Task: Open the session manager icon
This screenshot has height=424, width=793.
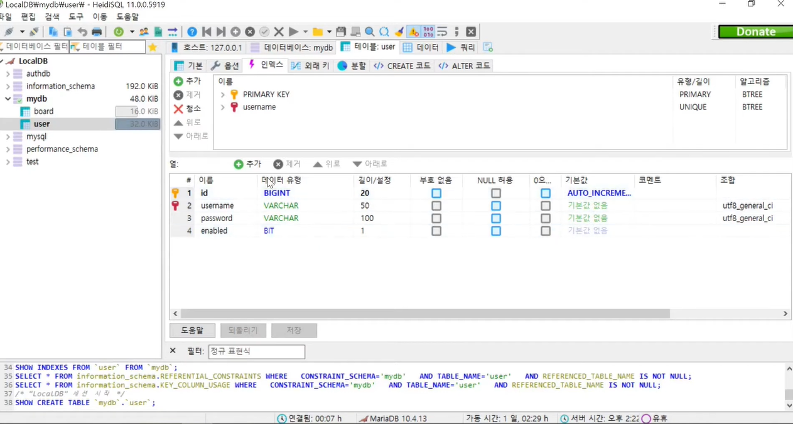Action: coord(9,31)
